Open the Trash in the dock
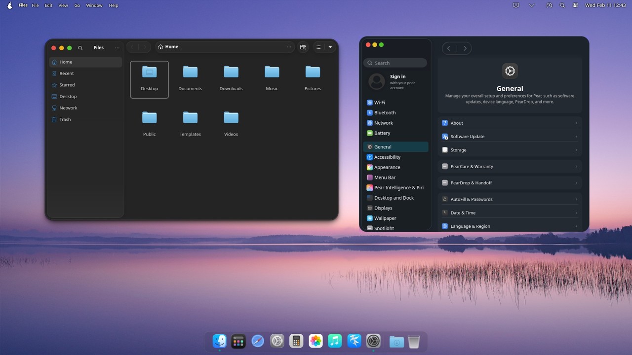Screen dimensions: 632x355 (x=414, y=341)
